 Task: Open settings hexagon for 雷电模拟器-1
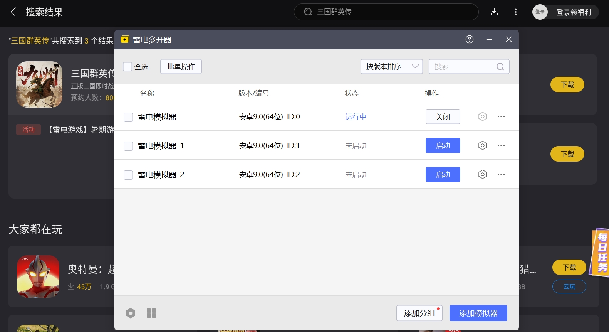(483, 145)
